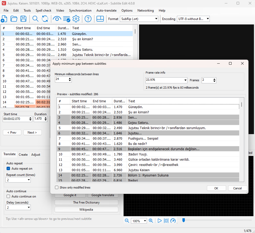The width and height of the screenshot is (255, 233).
Task: Open the Options menu
Action: 127,11
